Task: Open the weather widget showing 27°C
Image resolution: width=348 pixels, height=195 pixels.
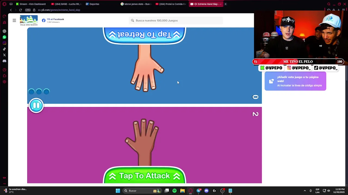Action: [x=15, y=191]
